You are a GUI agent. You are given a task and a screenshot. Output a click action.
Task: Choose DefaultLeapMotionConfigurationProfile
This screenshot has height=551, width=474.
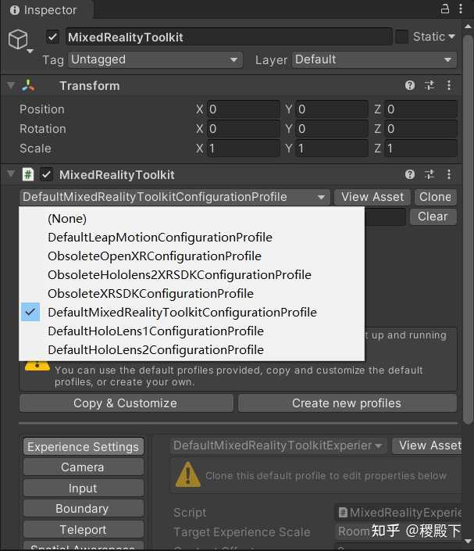point(191,237)
